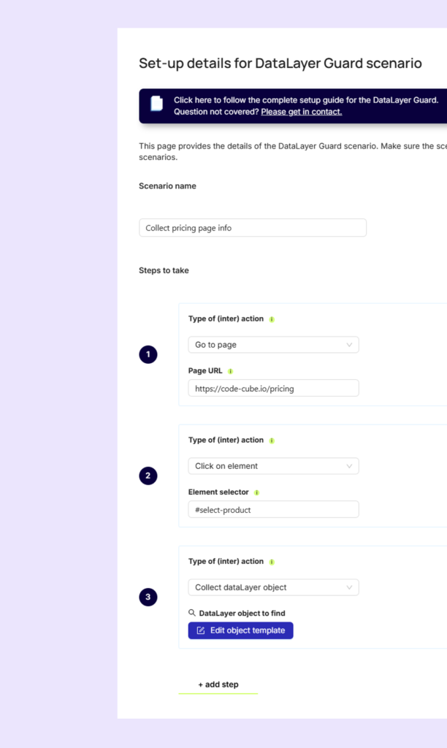Expand the "Click on element" action dropdown
Screen dimensions: 447x748
pos(273,466)
